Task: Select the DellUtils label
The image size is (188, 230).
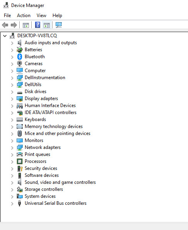Action: (x=33, y=85)
